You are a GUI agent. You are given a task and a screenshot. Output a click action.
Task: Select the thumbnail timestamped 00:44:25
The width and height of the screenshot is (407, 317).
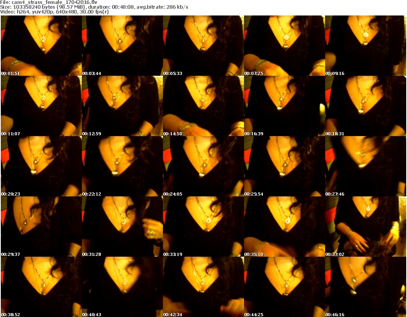pyautogui.click(x=285, y=287)
